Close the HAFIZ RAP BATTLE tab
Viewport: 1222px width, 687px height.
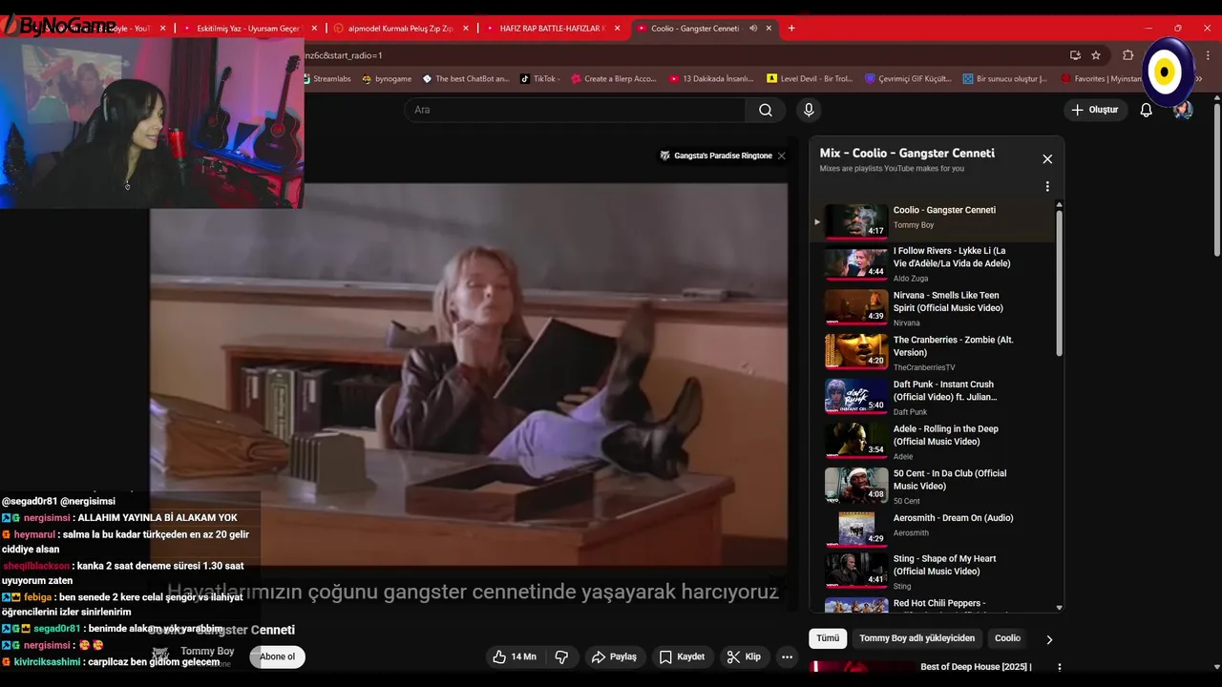(617, 29)
